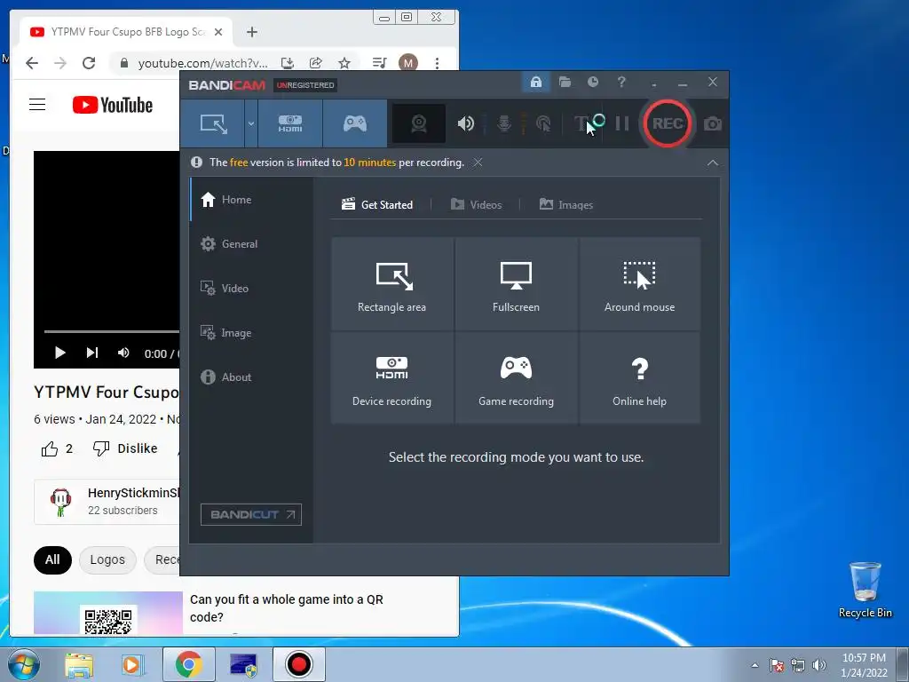Go to YouTube home via logo
909x682 pixels.
coord(113,105)
